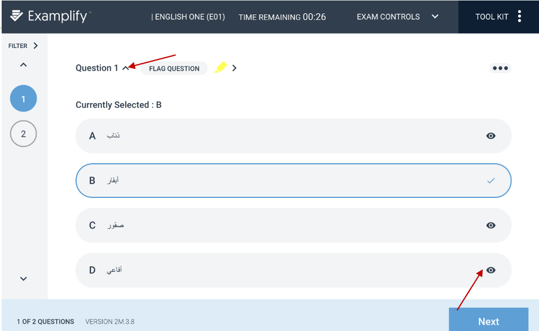
Task: Toggle the eye icon to hide answer D
Action: click(x=491, y=270)
